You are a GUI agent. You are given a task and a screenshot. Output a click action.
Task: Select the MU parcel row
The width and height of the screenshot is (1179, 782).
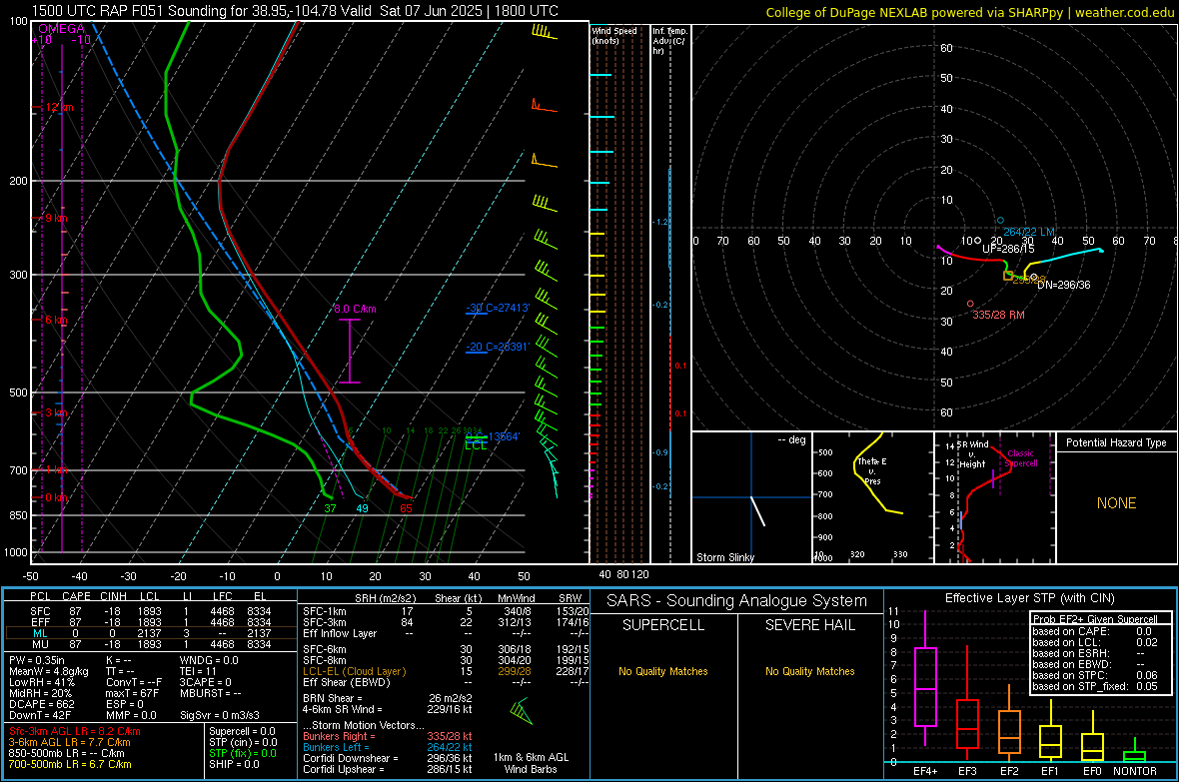pyautogui.click(x=151, y=643)
